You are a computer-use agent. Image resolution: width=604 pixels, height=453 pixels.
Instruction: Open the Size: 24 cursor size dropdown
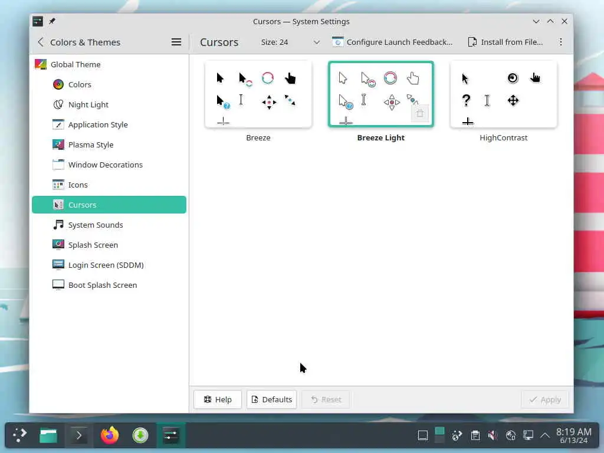(x=290, y=42)
